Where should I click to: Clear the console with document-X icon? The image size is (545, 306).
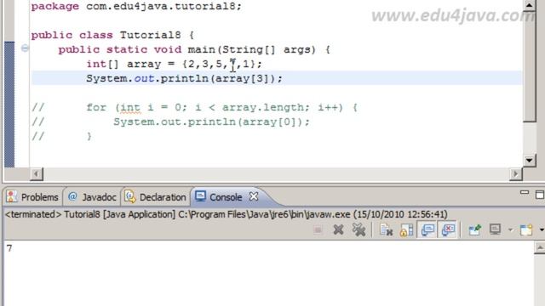pos(386,229)
